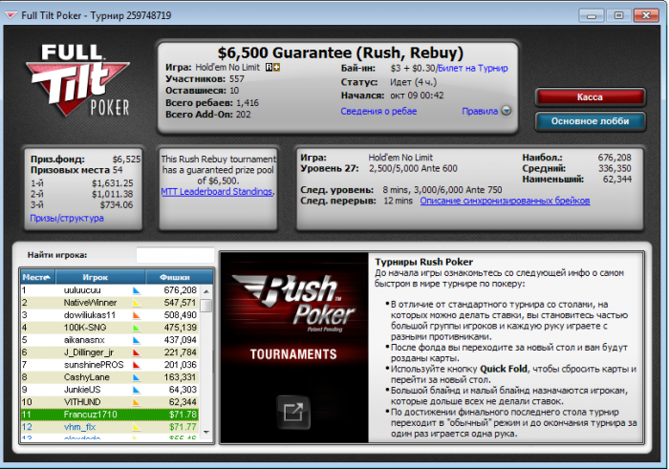Viewport: 669px width, 469px height.
Task: Select player row dowiliukas11
Action: tap(110, 315)
